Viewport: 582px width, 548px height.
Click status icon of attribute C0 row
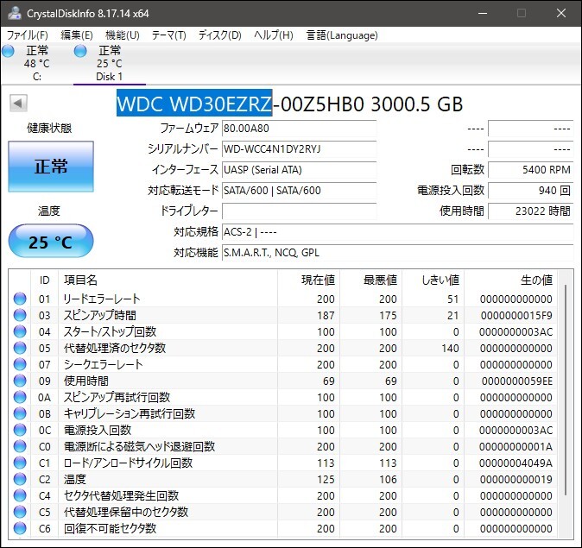[20, 446]
